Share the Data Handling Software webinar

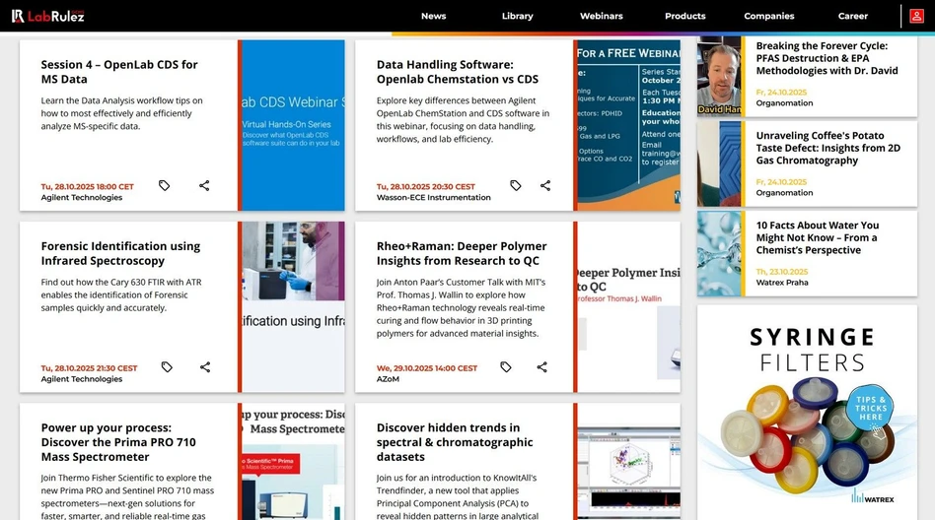[x=545, y=186]
